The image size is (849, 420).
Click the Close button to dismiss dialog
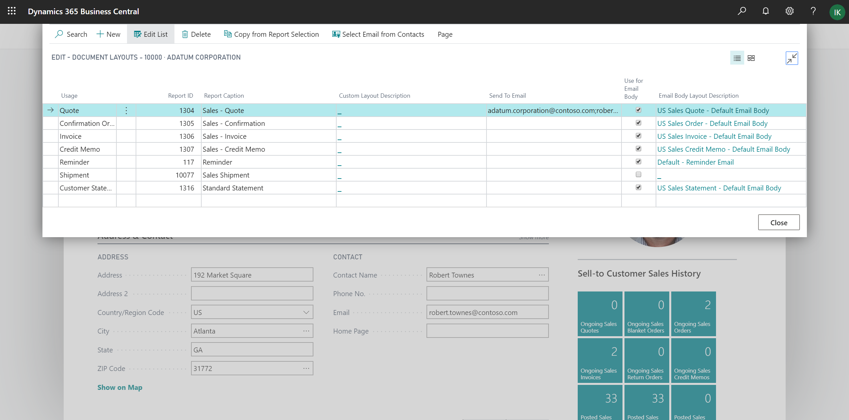pos(779,222)
